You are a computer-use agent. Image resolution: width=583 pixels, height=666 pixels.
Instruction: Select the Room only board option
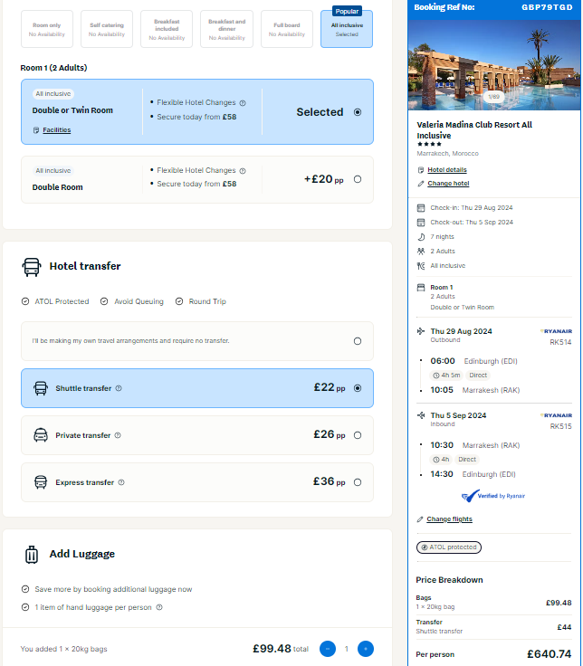(x=47, y=29)
